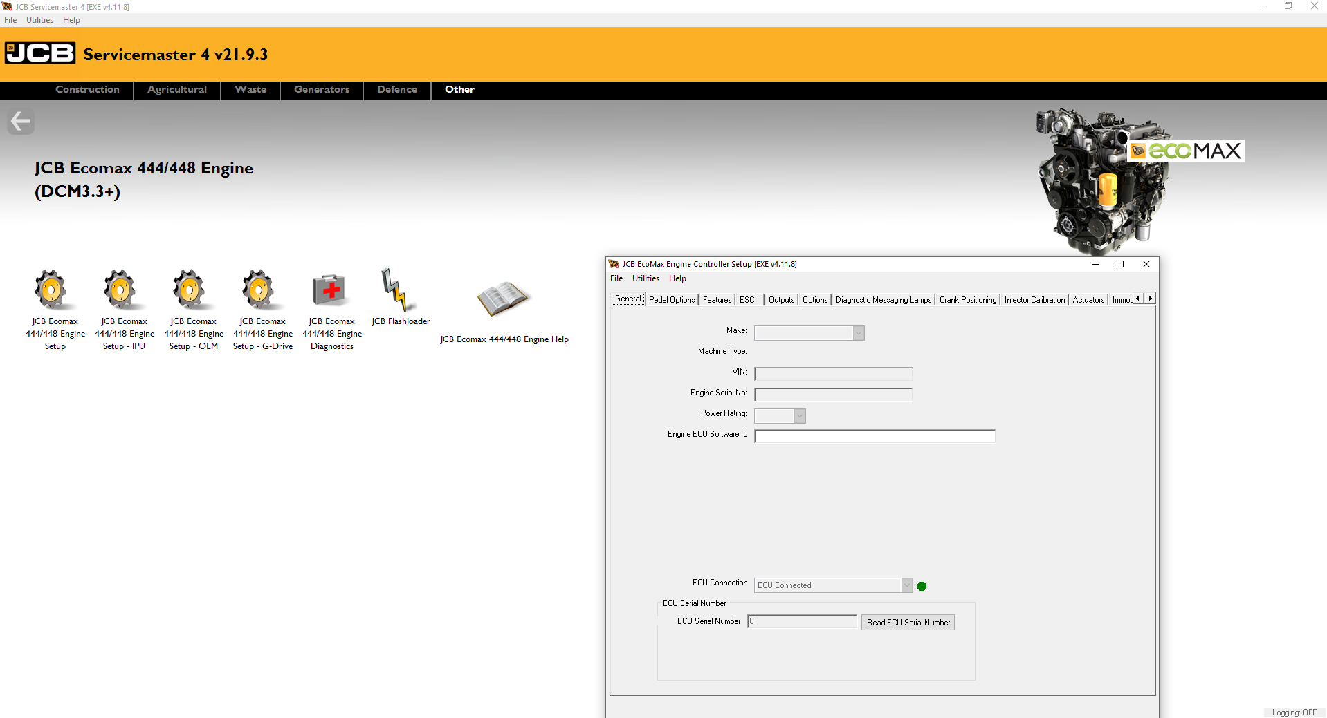Open JCB Ecomax 444/448 Engine Setup - OEM
This screenshot has width=1327, height=718.
click(192, 290)
